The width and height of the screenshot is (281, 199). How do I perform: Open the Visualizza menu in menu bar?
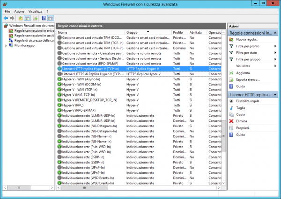(35, 11)
